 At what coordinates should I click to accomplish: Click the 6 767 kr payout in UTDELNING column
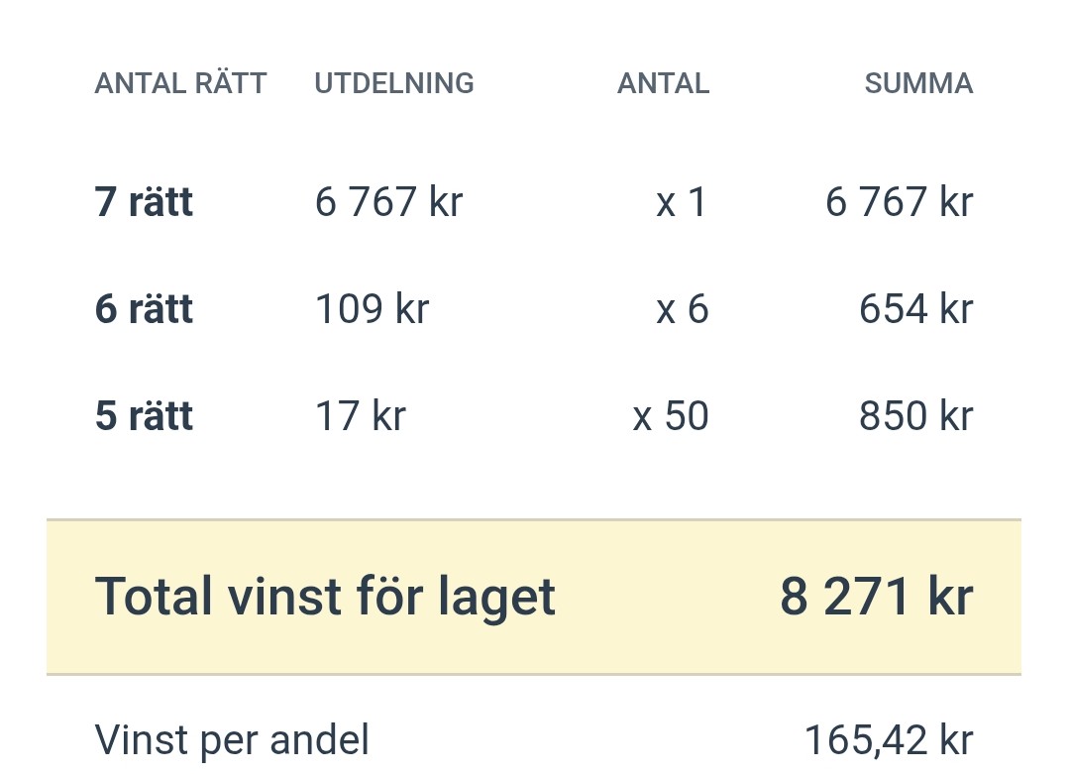click(389, 202)
